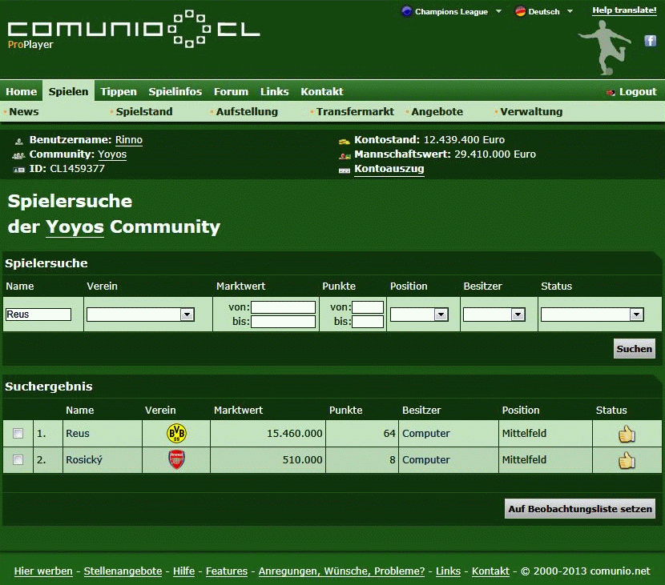Click the Comunio CL logo

[x=134, y=30]
